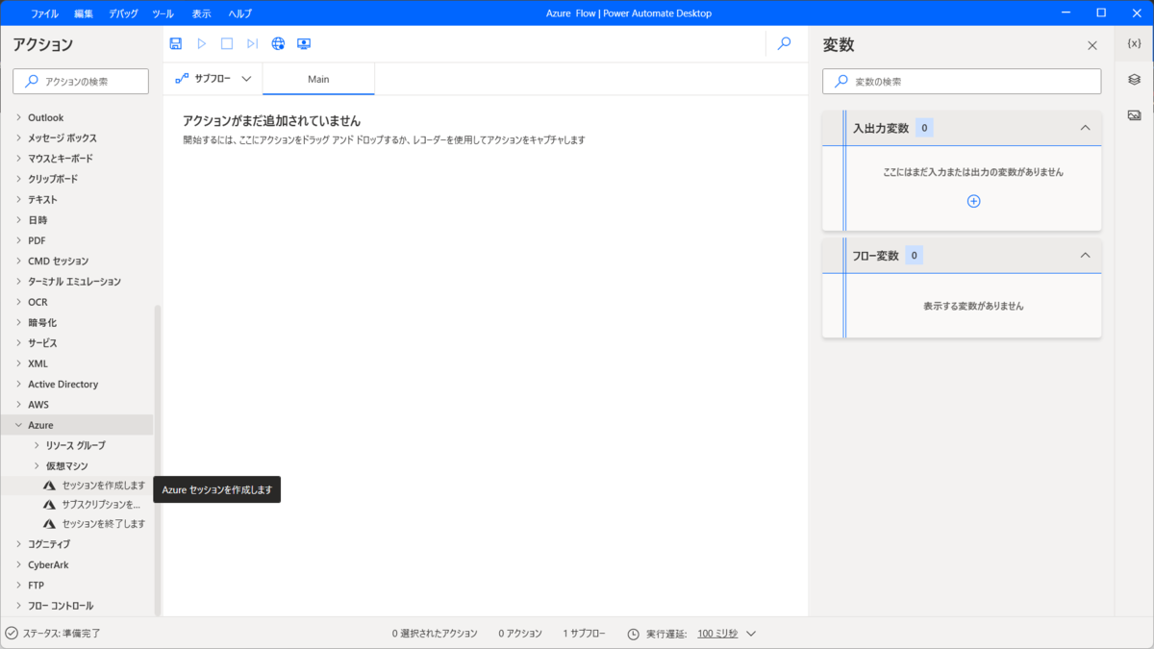Expand the コグニティブ actions group

pos(18,544)
